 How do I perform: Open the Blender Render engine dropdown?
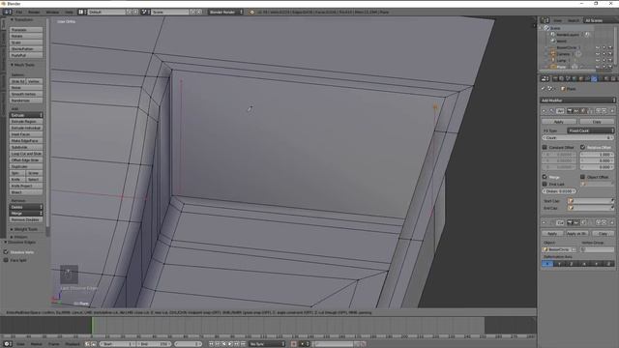[x=225, y=12]
